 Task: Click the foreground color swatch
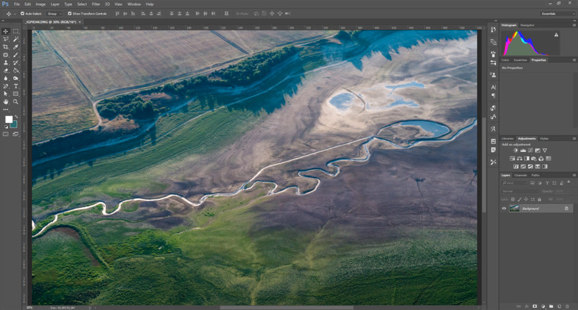tap(9, 119)
